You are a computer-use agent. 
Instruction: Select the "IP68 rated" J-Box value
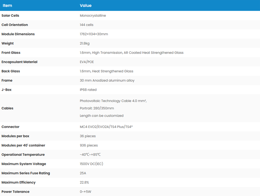[x=88, y=89]
